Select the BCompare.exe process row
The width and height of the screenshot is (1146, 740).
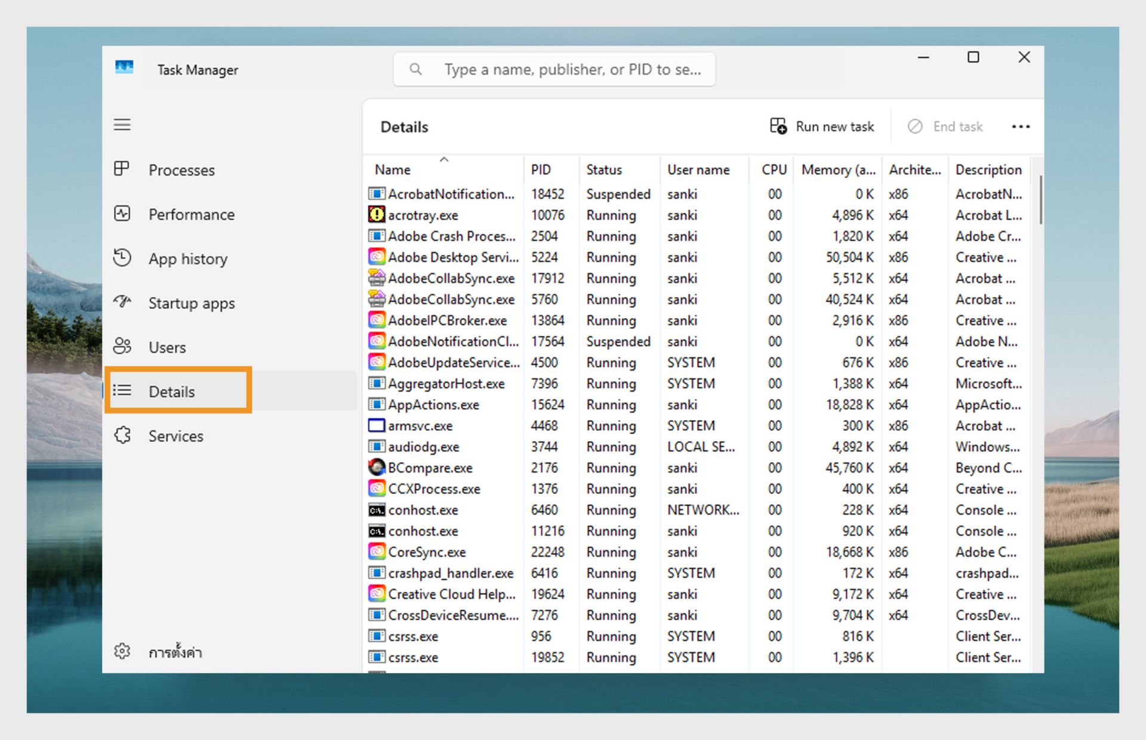(x=430, y=468)
